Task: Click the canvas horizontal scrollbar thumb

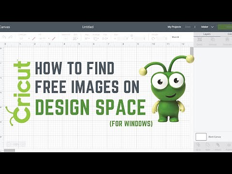Action: (x=9, y=150)
